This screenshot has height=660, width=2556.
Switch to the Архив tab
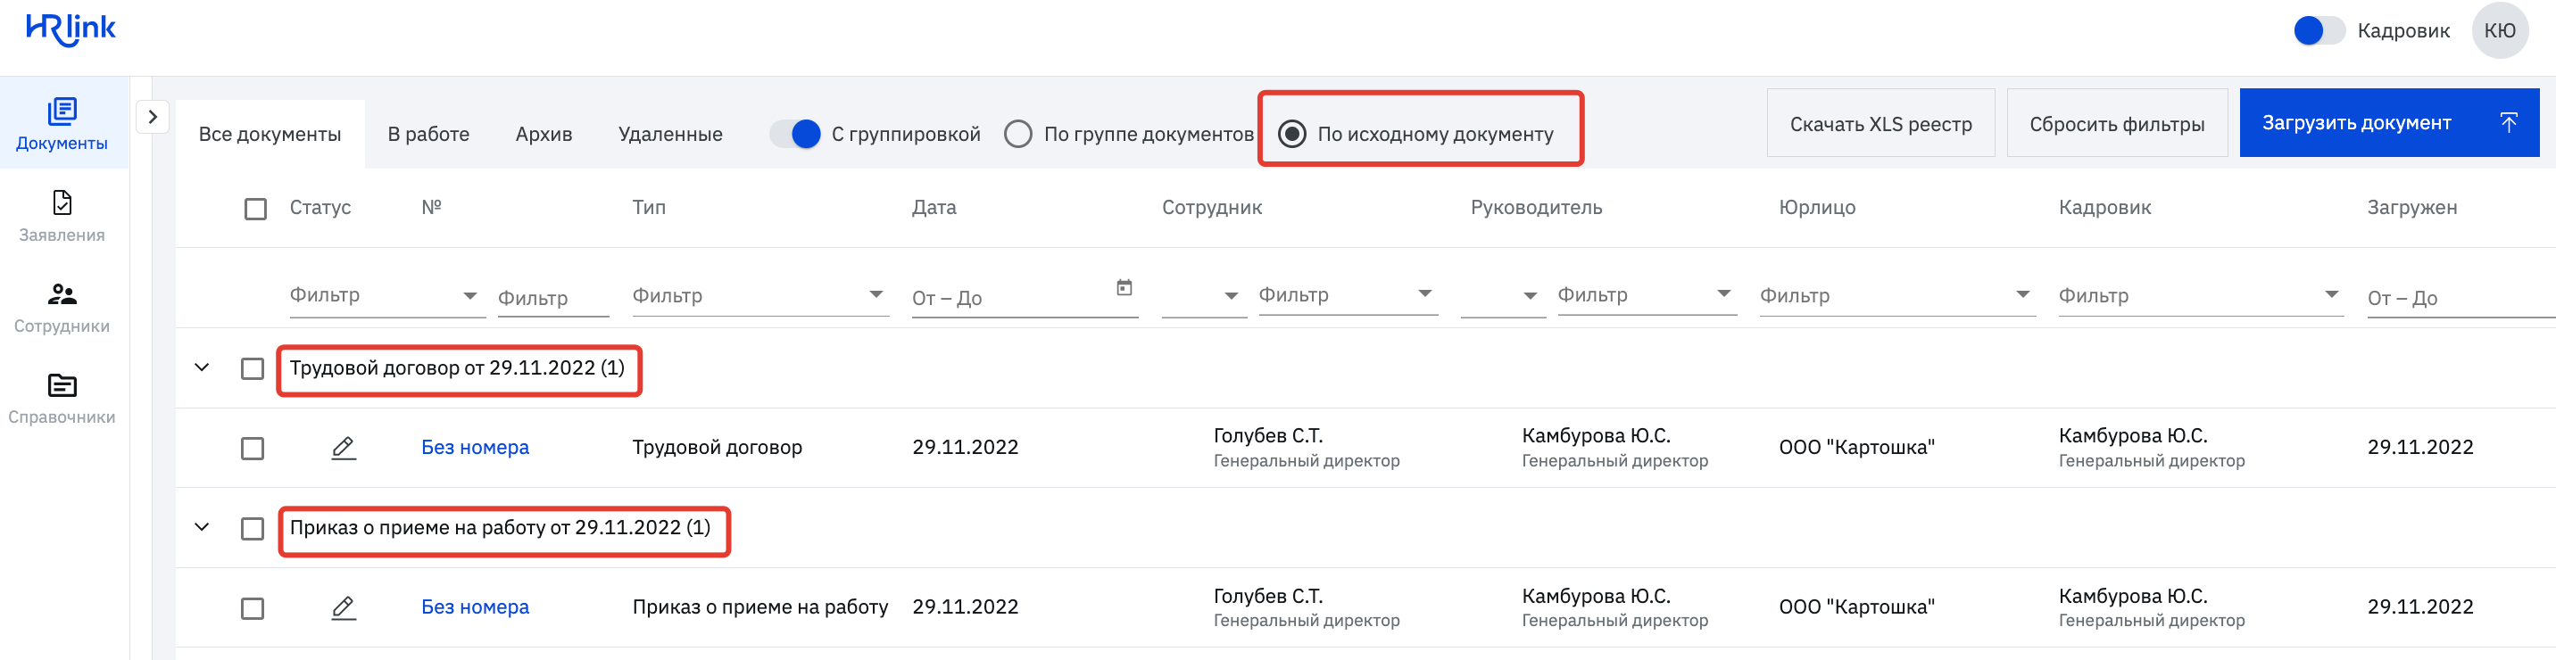click(x=544, y=134)
